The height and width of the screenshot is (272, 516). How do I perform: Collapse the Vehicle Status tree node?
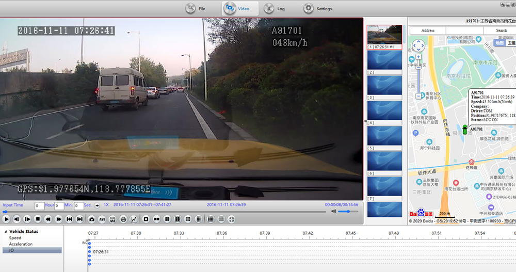tap(6, 232)
